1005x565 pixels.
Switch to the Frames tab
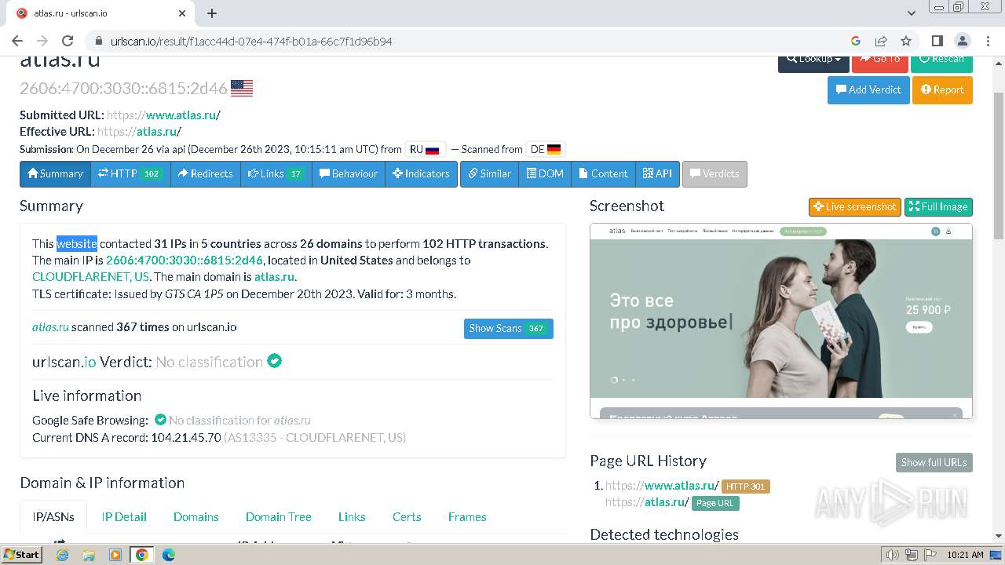[x=467, y=516]
